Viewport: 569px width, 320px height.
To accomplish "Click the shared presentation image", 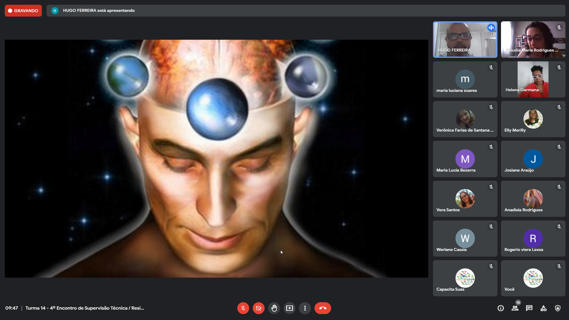I will [216, 159].
